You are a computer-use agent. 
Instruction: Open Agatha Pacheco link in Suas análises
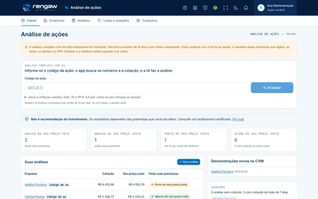[36, 184]
